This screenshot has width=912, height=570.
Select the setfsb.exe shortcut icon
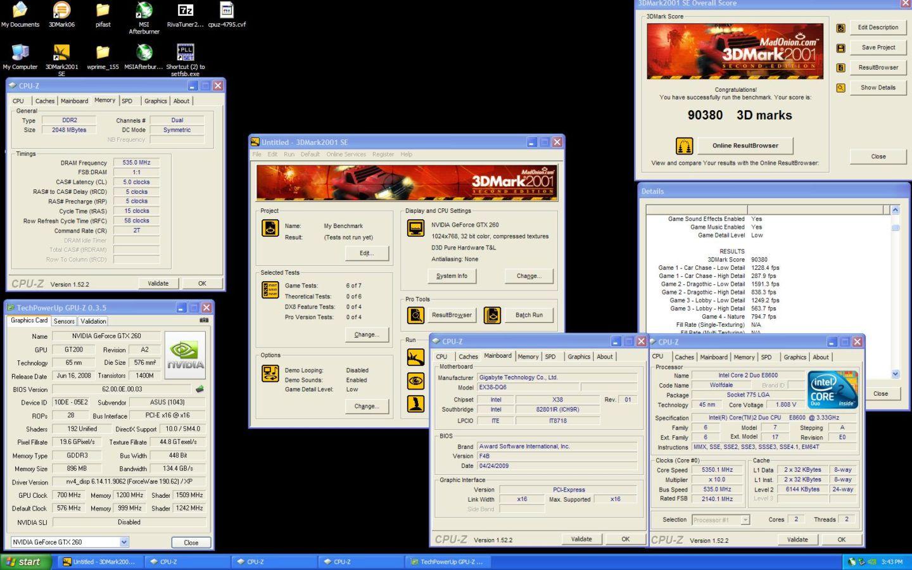(x=185, y=60)
